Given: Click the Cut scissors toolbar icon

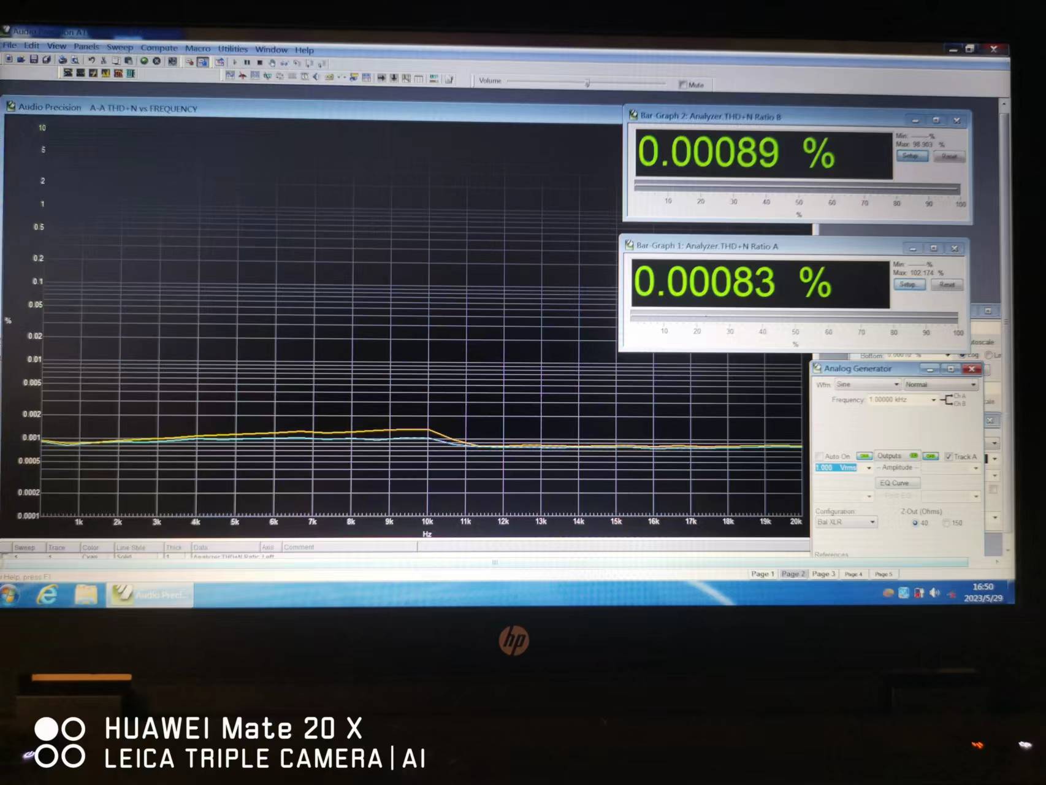Looking at the screenshot, I should tap(104, 60).
